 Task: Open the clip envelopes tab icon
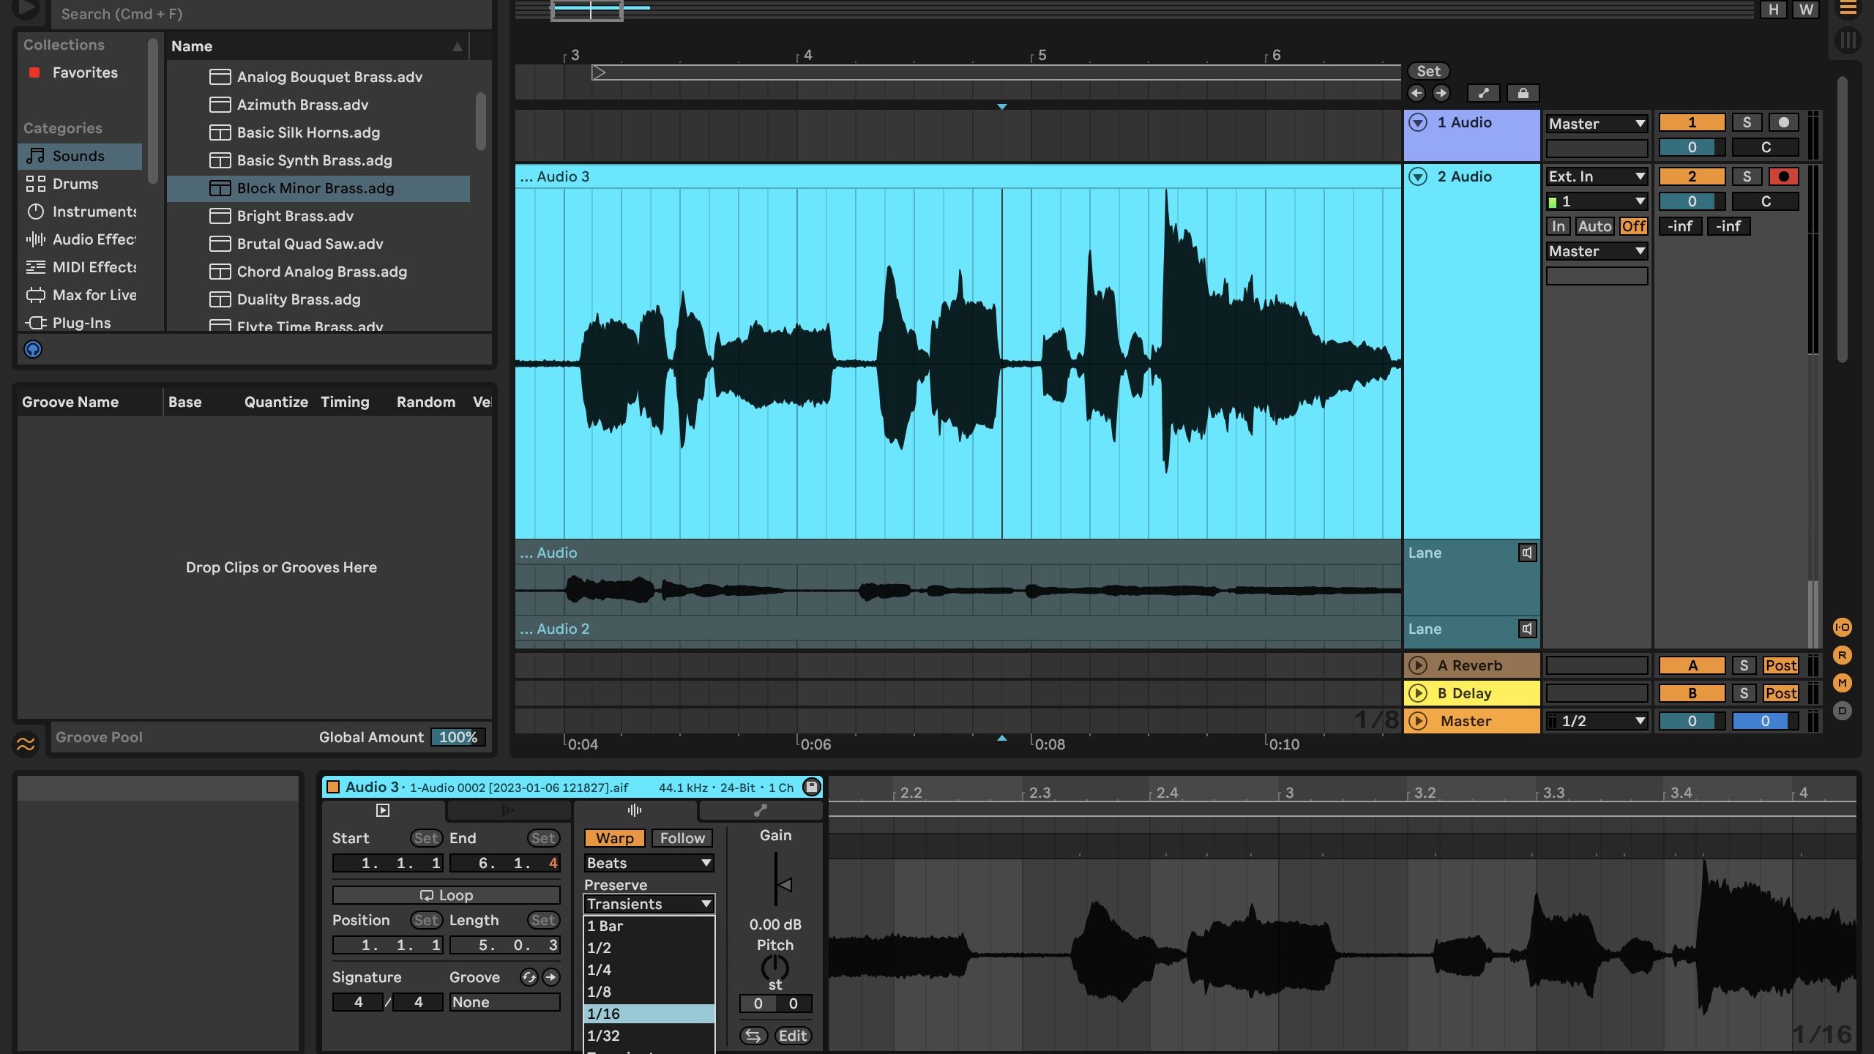tap(761, 810)
